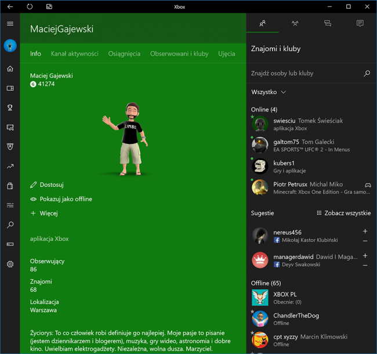Viewport: 377px width, 354px height.
Task: Open the Connection console icon in sidebar
Action: (x=10, y=244)
